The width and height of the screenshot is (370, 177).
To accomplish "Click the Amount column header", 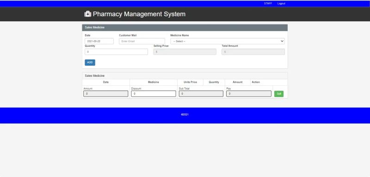I will tap(238, 82).
